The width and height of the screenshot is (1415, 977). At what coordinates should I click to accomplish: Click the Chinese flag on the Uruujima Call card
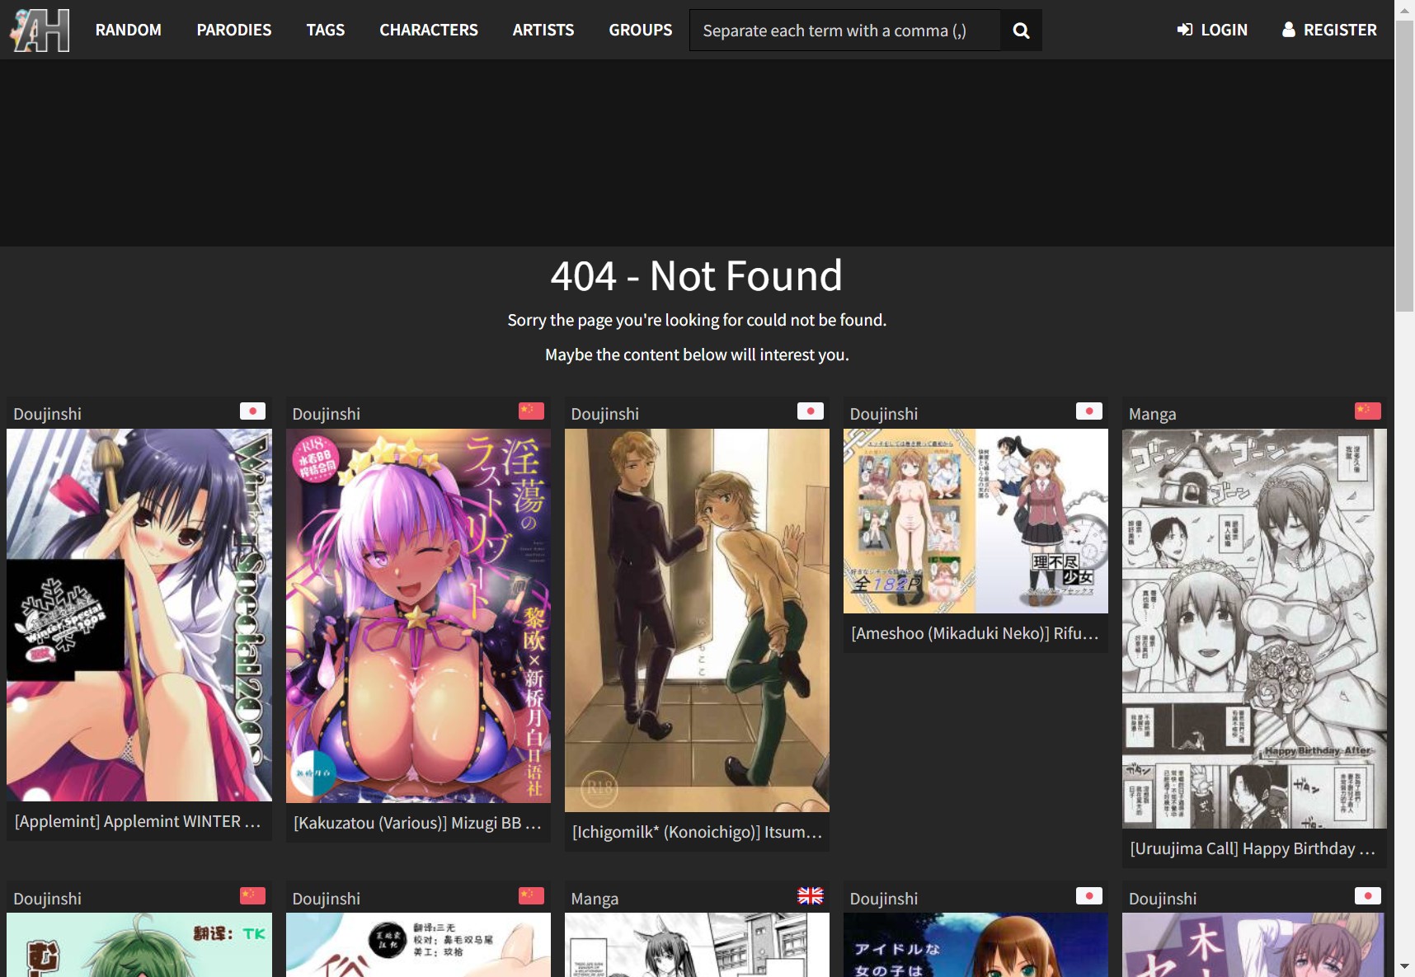click(x=1368, y=411)
